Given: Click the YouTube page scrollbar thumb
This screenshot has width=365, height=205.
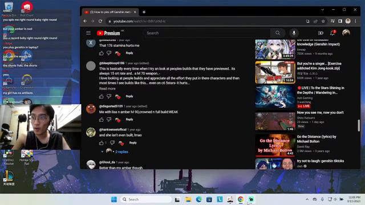Looking at the screenshot, I should click(x=359, y=125).
